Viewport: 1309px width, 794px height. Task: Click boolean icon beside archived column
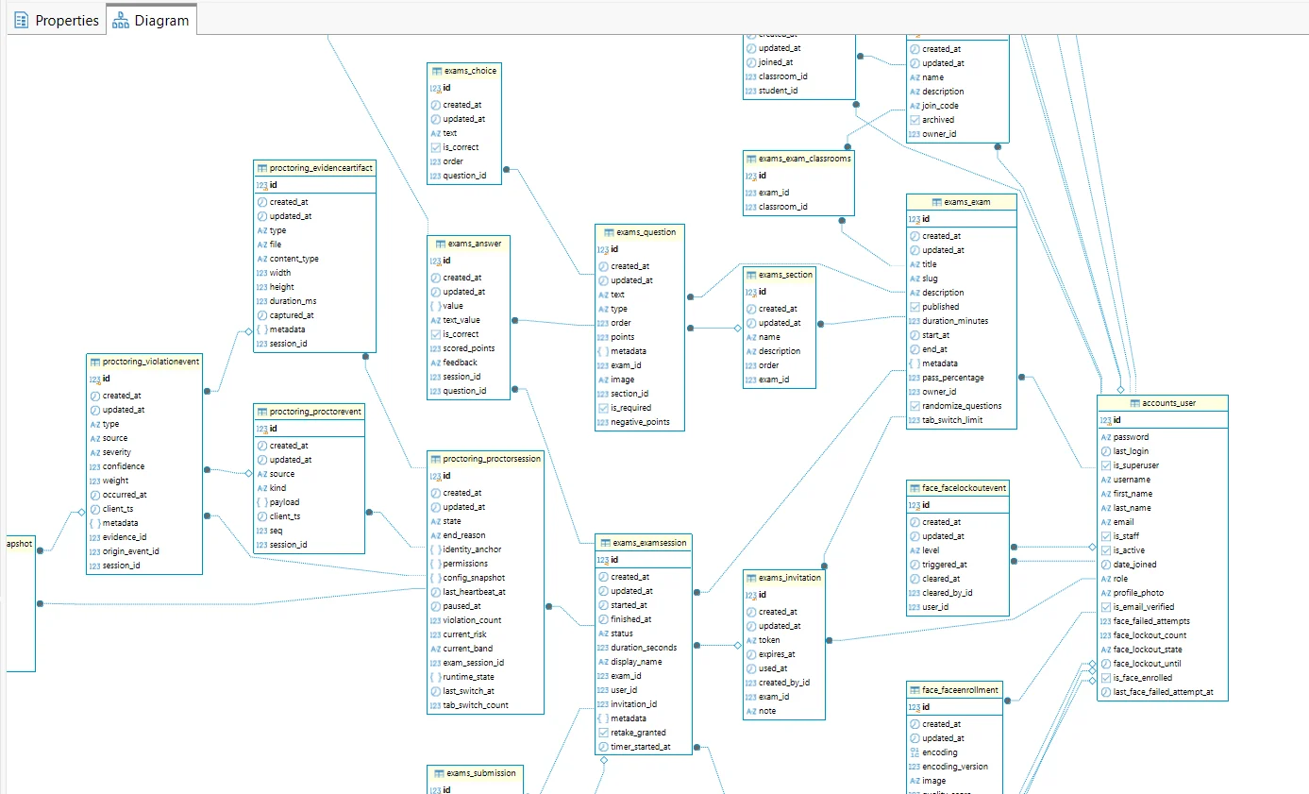(915, 120)
